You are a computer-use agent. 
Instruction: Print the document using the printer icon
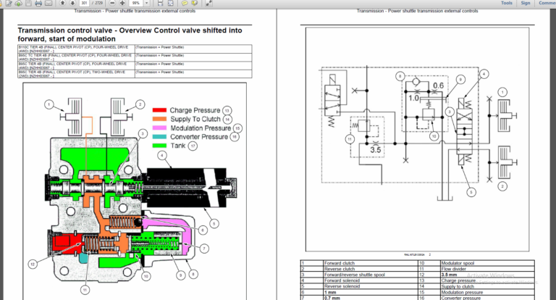click(x=38, y=3)
